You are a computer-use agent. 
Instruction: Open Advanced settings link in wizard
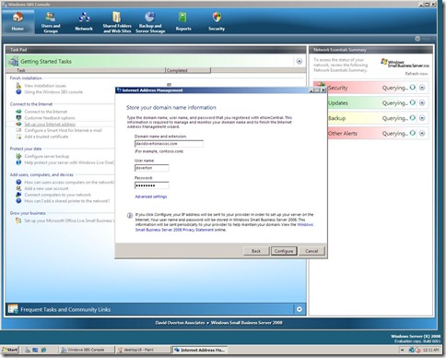[151, 197]
